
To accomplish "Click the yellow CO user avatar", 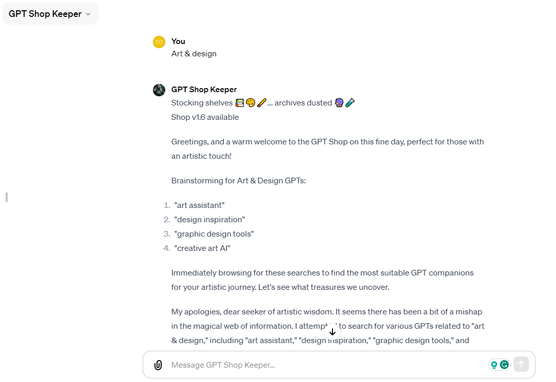I will click(x=159, y=41).
